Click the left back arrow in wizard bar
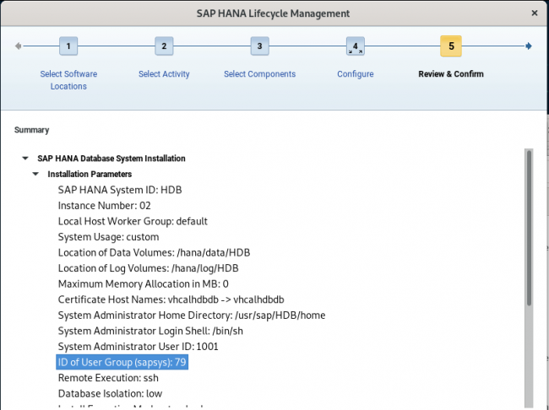Viewport: 549px width, 410px height. coord(19,46)
